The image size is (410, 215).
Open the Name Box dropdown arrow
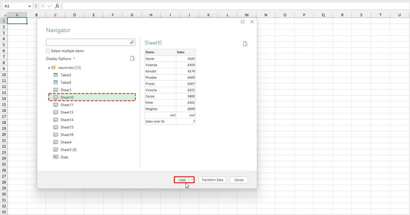(x=29, y=6)
